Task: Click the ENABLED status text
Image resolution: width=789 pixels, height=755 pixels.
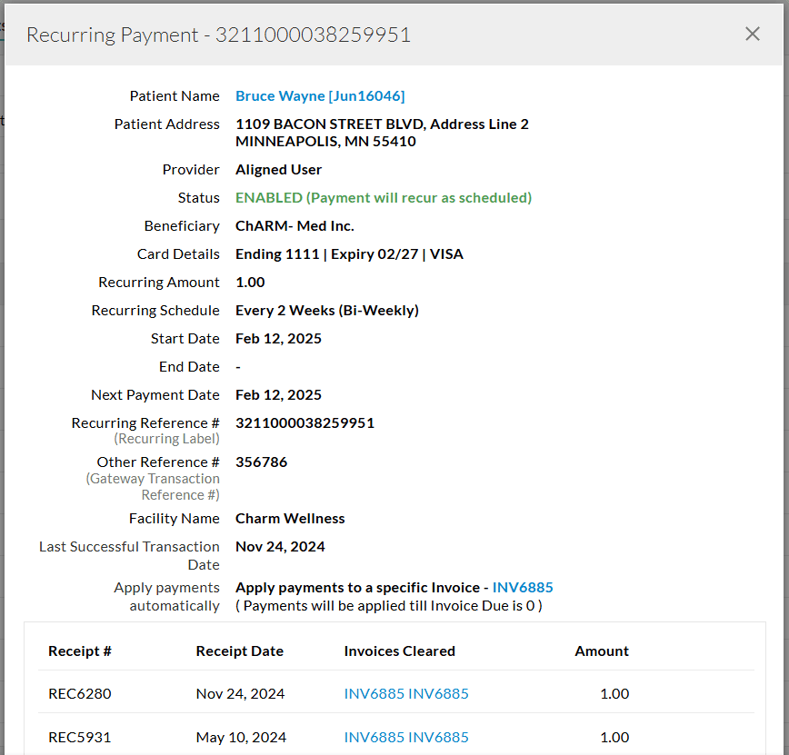Action: tap(383, 197)
